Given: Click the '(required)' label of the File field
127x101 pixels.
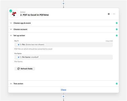Looking at the screenshot, I should point(109,41).
